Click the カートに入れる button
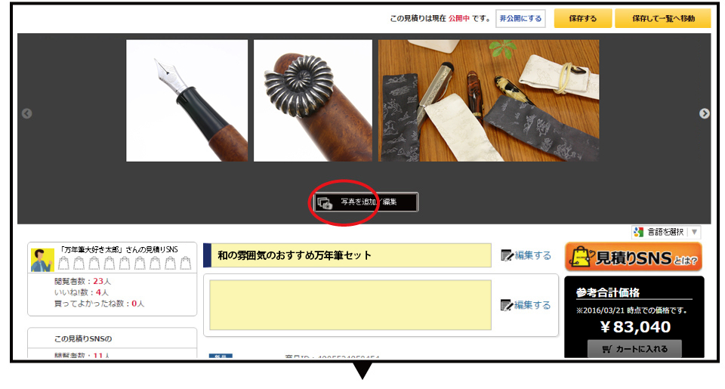Image resolution: width=725 pixels, height=389 pixels. 634,349
